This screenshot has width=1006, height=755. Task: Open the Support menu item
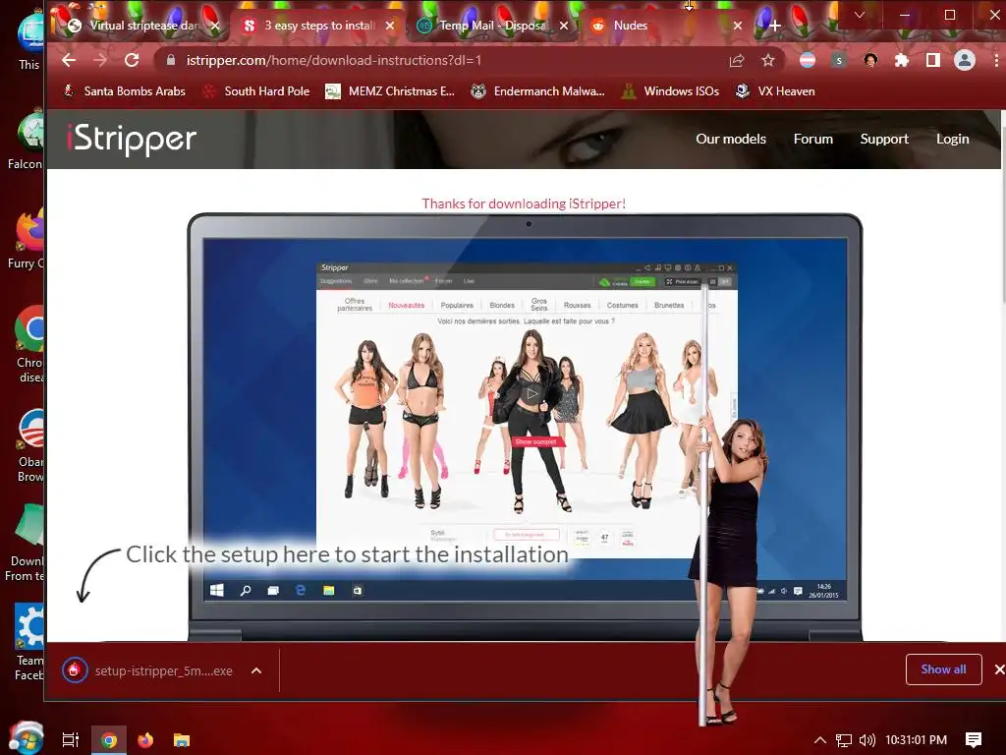click(884, 139)
